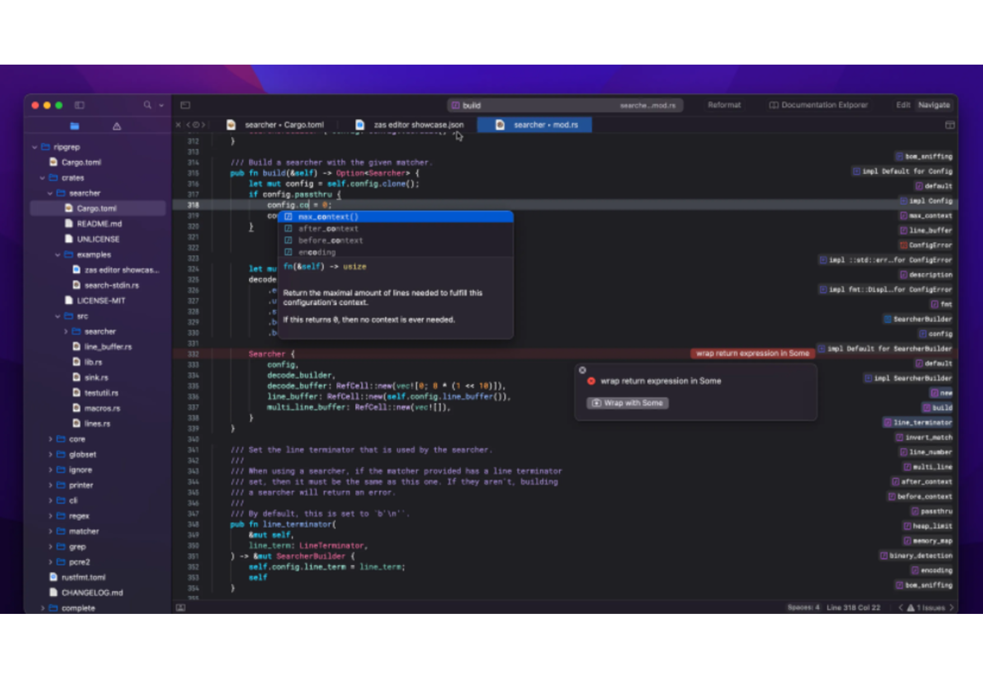
Task: Choose after_context in autocomplete list
Action: (x=396, y=229)
